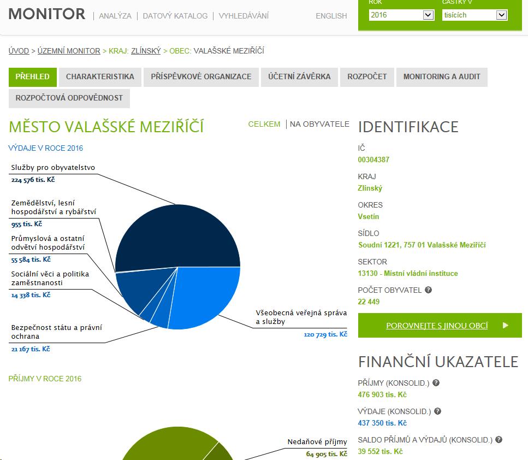The width and height of the screenshot is (528, 460).
Task: Click POROVNEJTE S JINOU OBCÍ button
Action: [x=440, y=325]
